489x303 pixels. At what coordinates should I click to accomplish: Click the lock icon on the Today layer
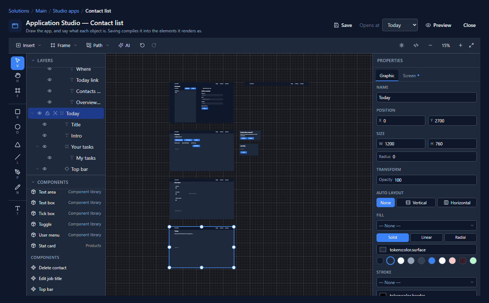[x=47, y=113]
